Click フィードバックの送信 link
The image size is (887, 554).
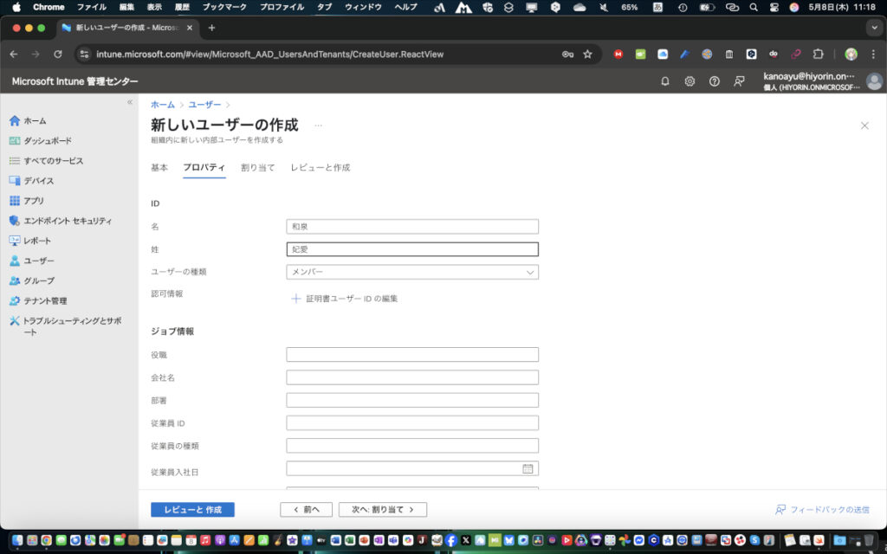[822, 509]
